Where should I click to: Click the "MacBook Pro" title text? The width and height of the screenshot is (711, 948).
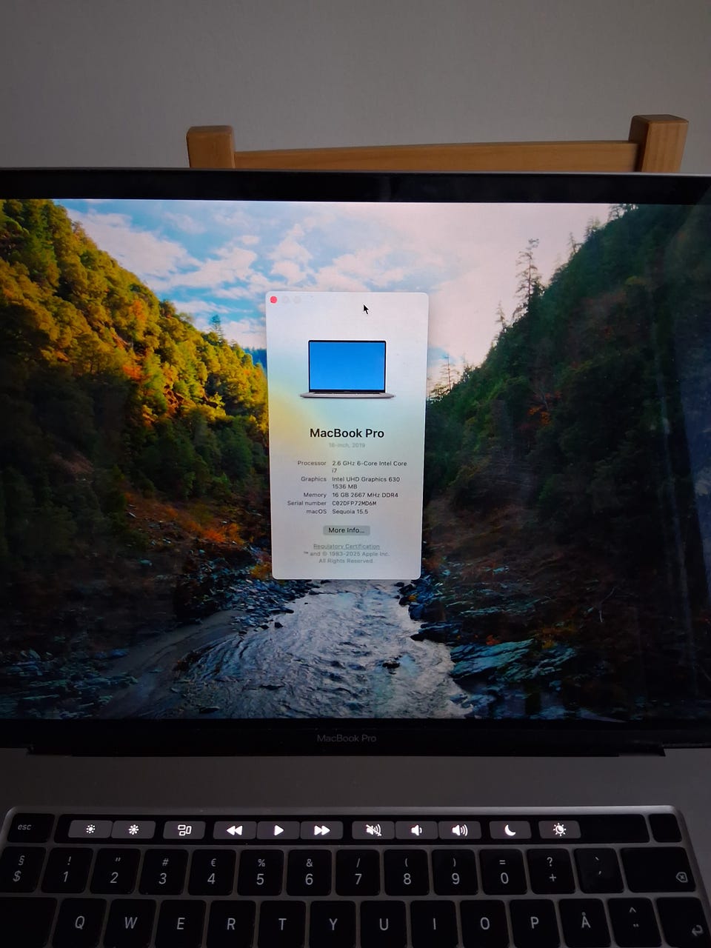[347, 433]
